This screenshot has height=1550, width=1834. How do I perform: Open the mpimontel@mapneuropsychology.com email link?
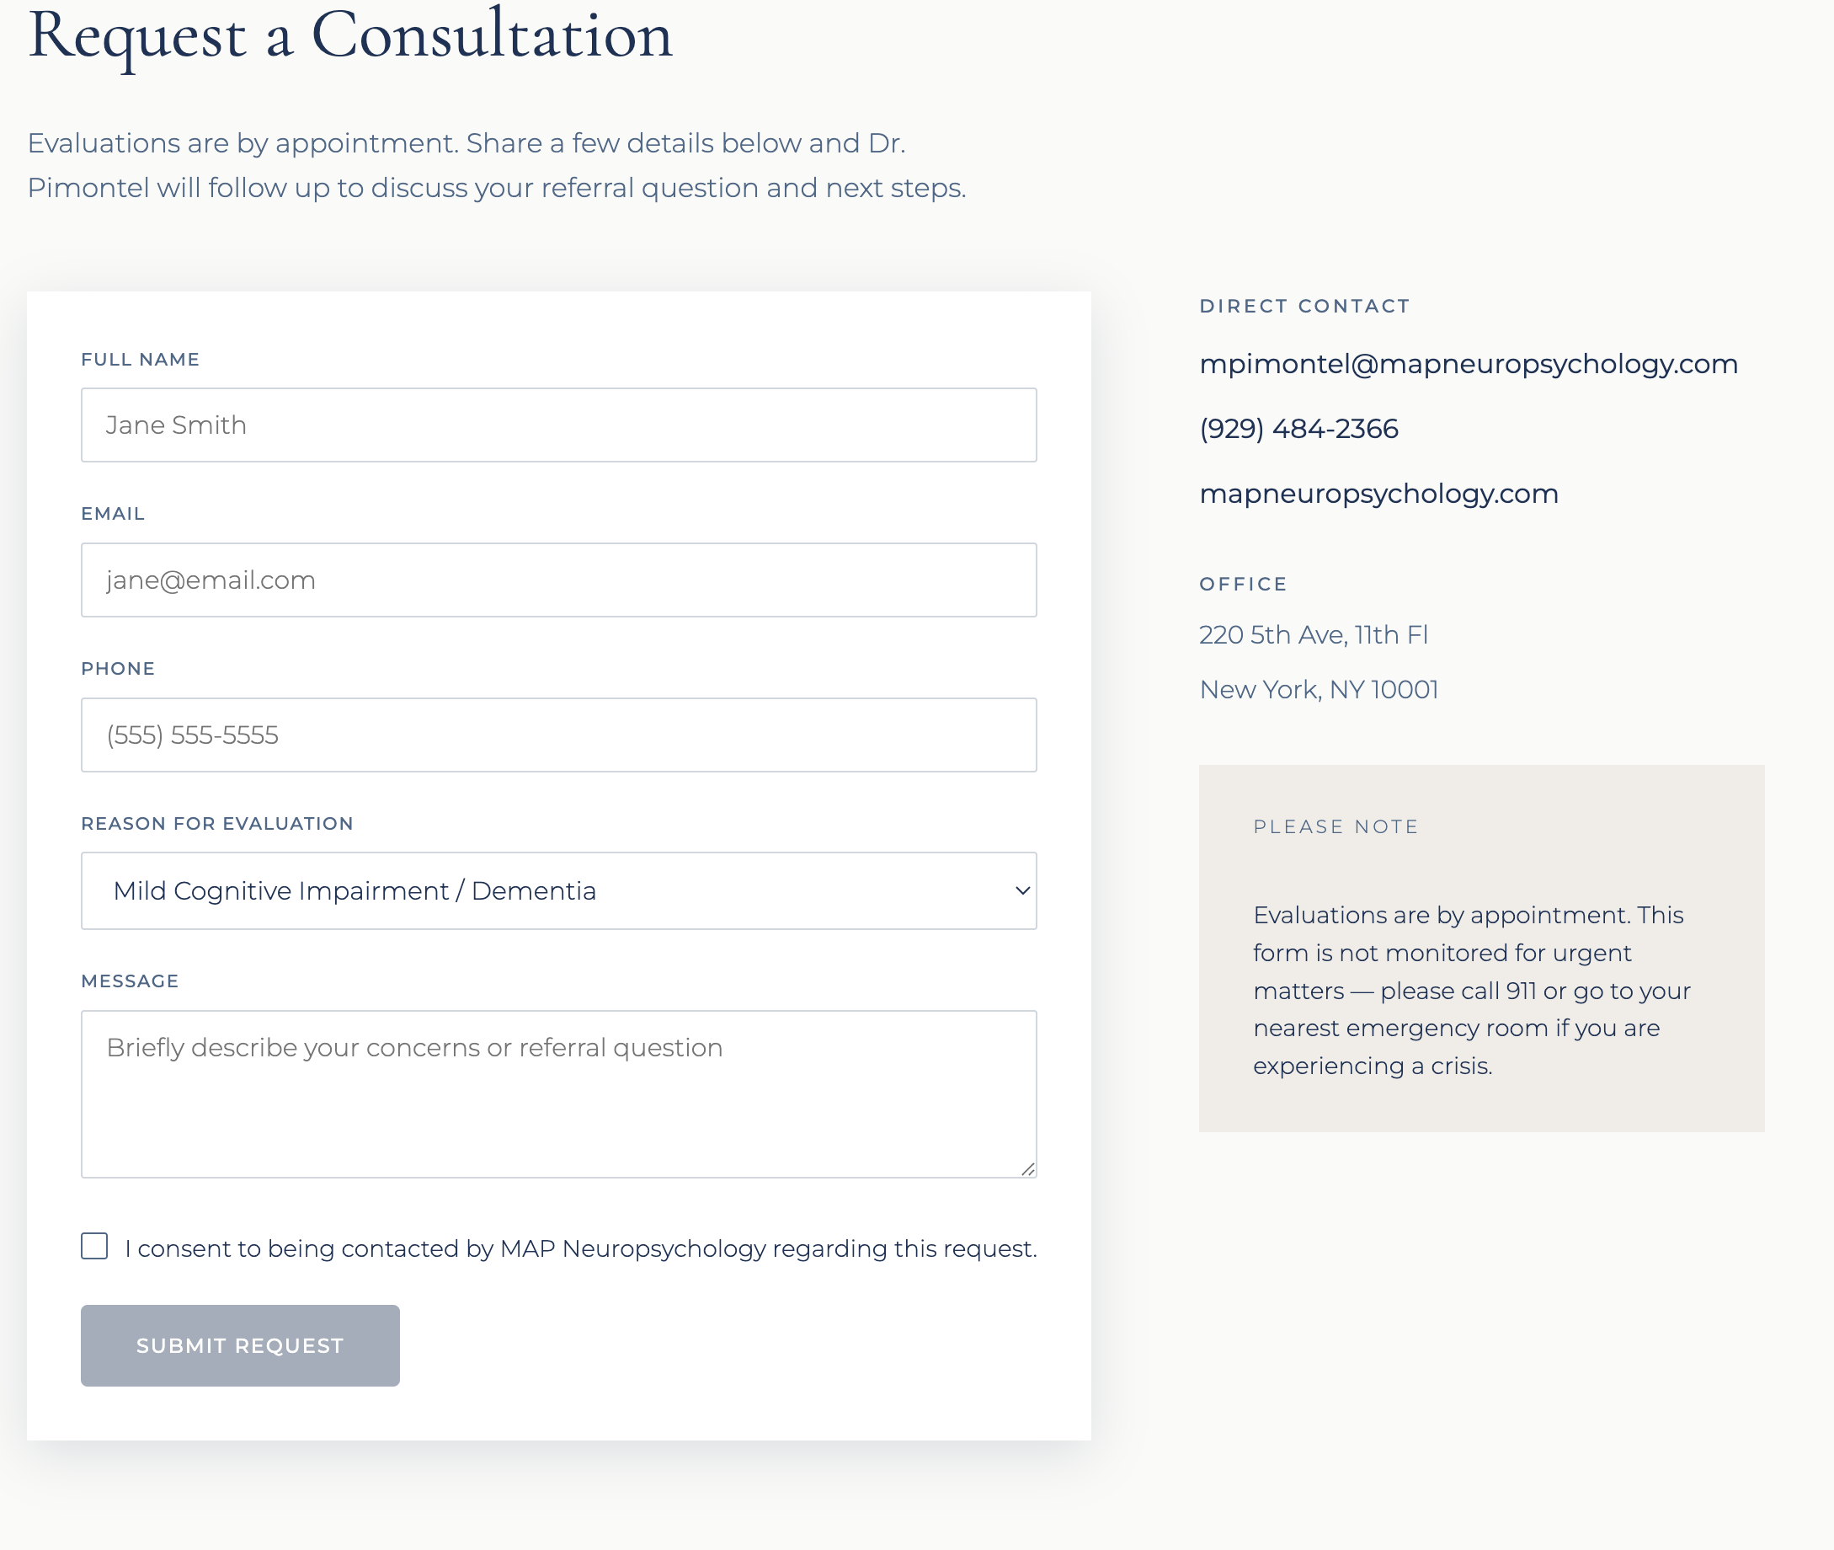coord(1469,364)
